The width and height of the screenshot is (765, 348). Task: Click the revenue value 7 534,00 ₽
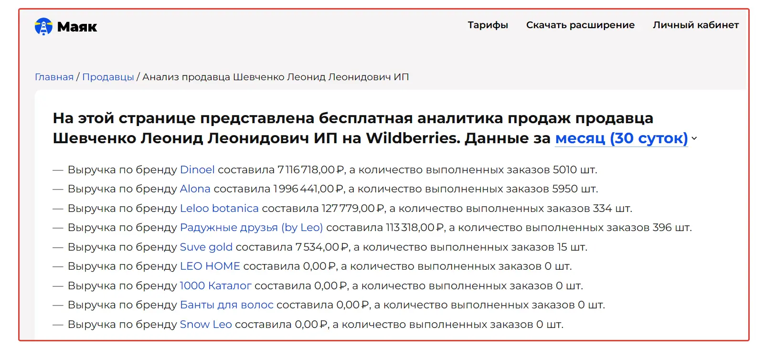(x=322, y=247)
